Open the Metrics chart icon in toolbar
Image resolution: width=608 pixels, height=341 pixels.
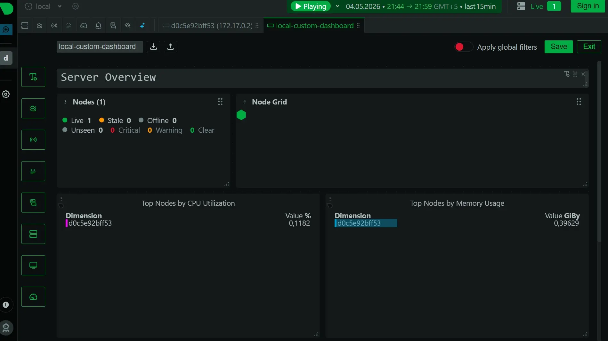coord(40,26)
